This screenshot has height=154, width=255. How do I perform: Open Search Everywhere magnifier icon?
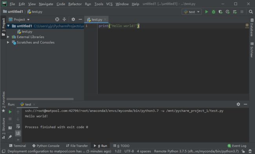(251, 12)
